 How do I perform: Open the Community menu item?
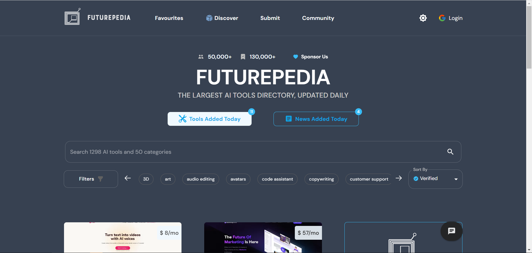point(318,18)
